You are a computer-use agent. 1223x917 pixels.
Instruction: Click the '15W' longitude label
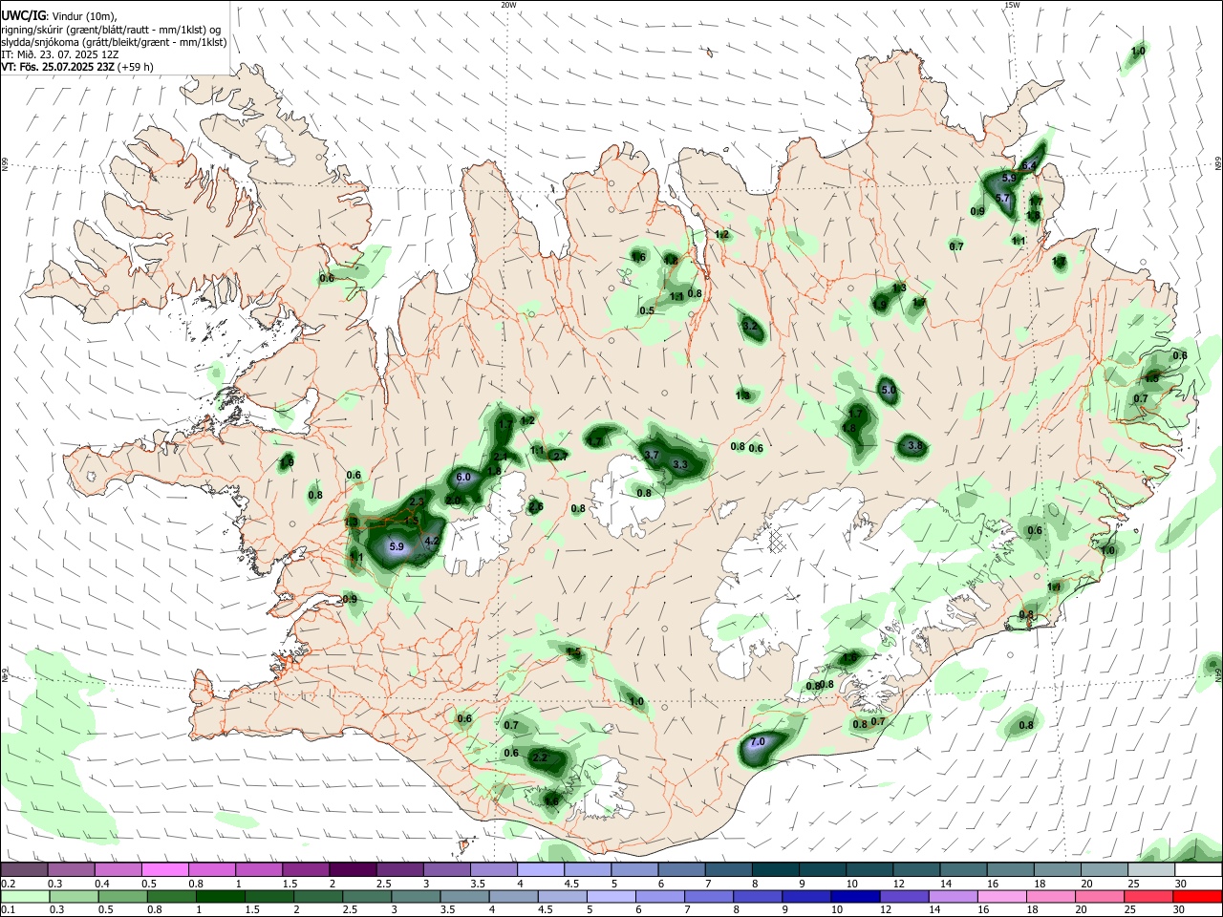coord(1012,5)
